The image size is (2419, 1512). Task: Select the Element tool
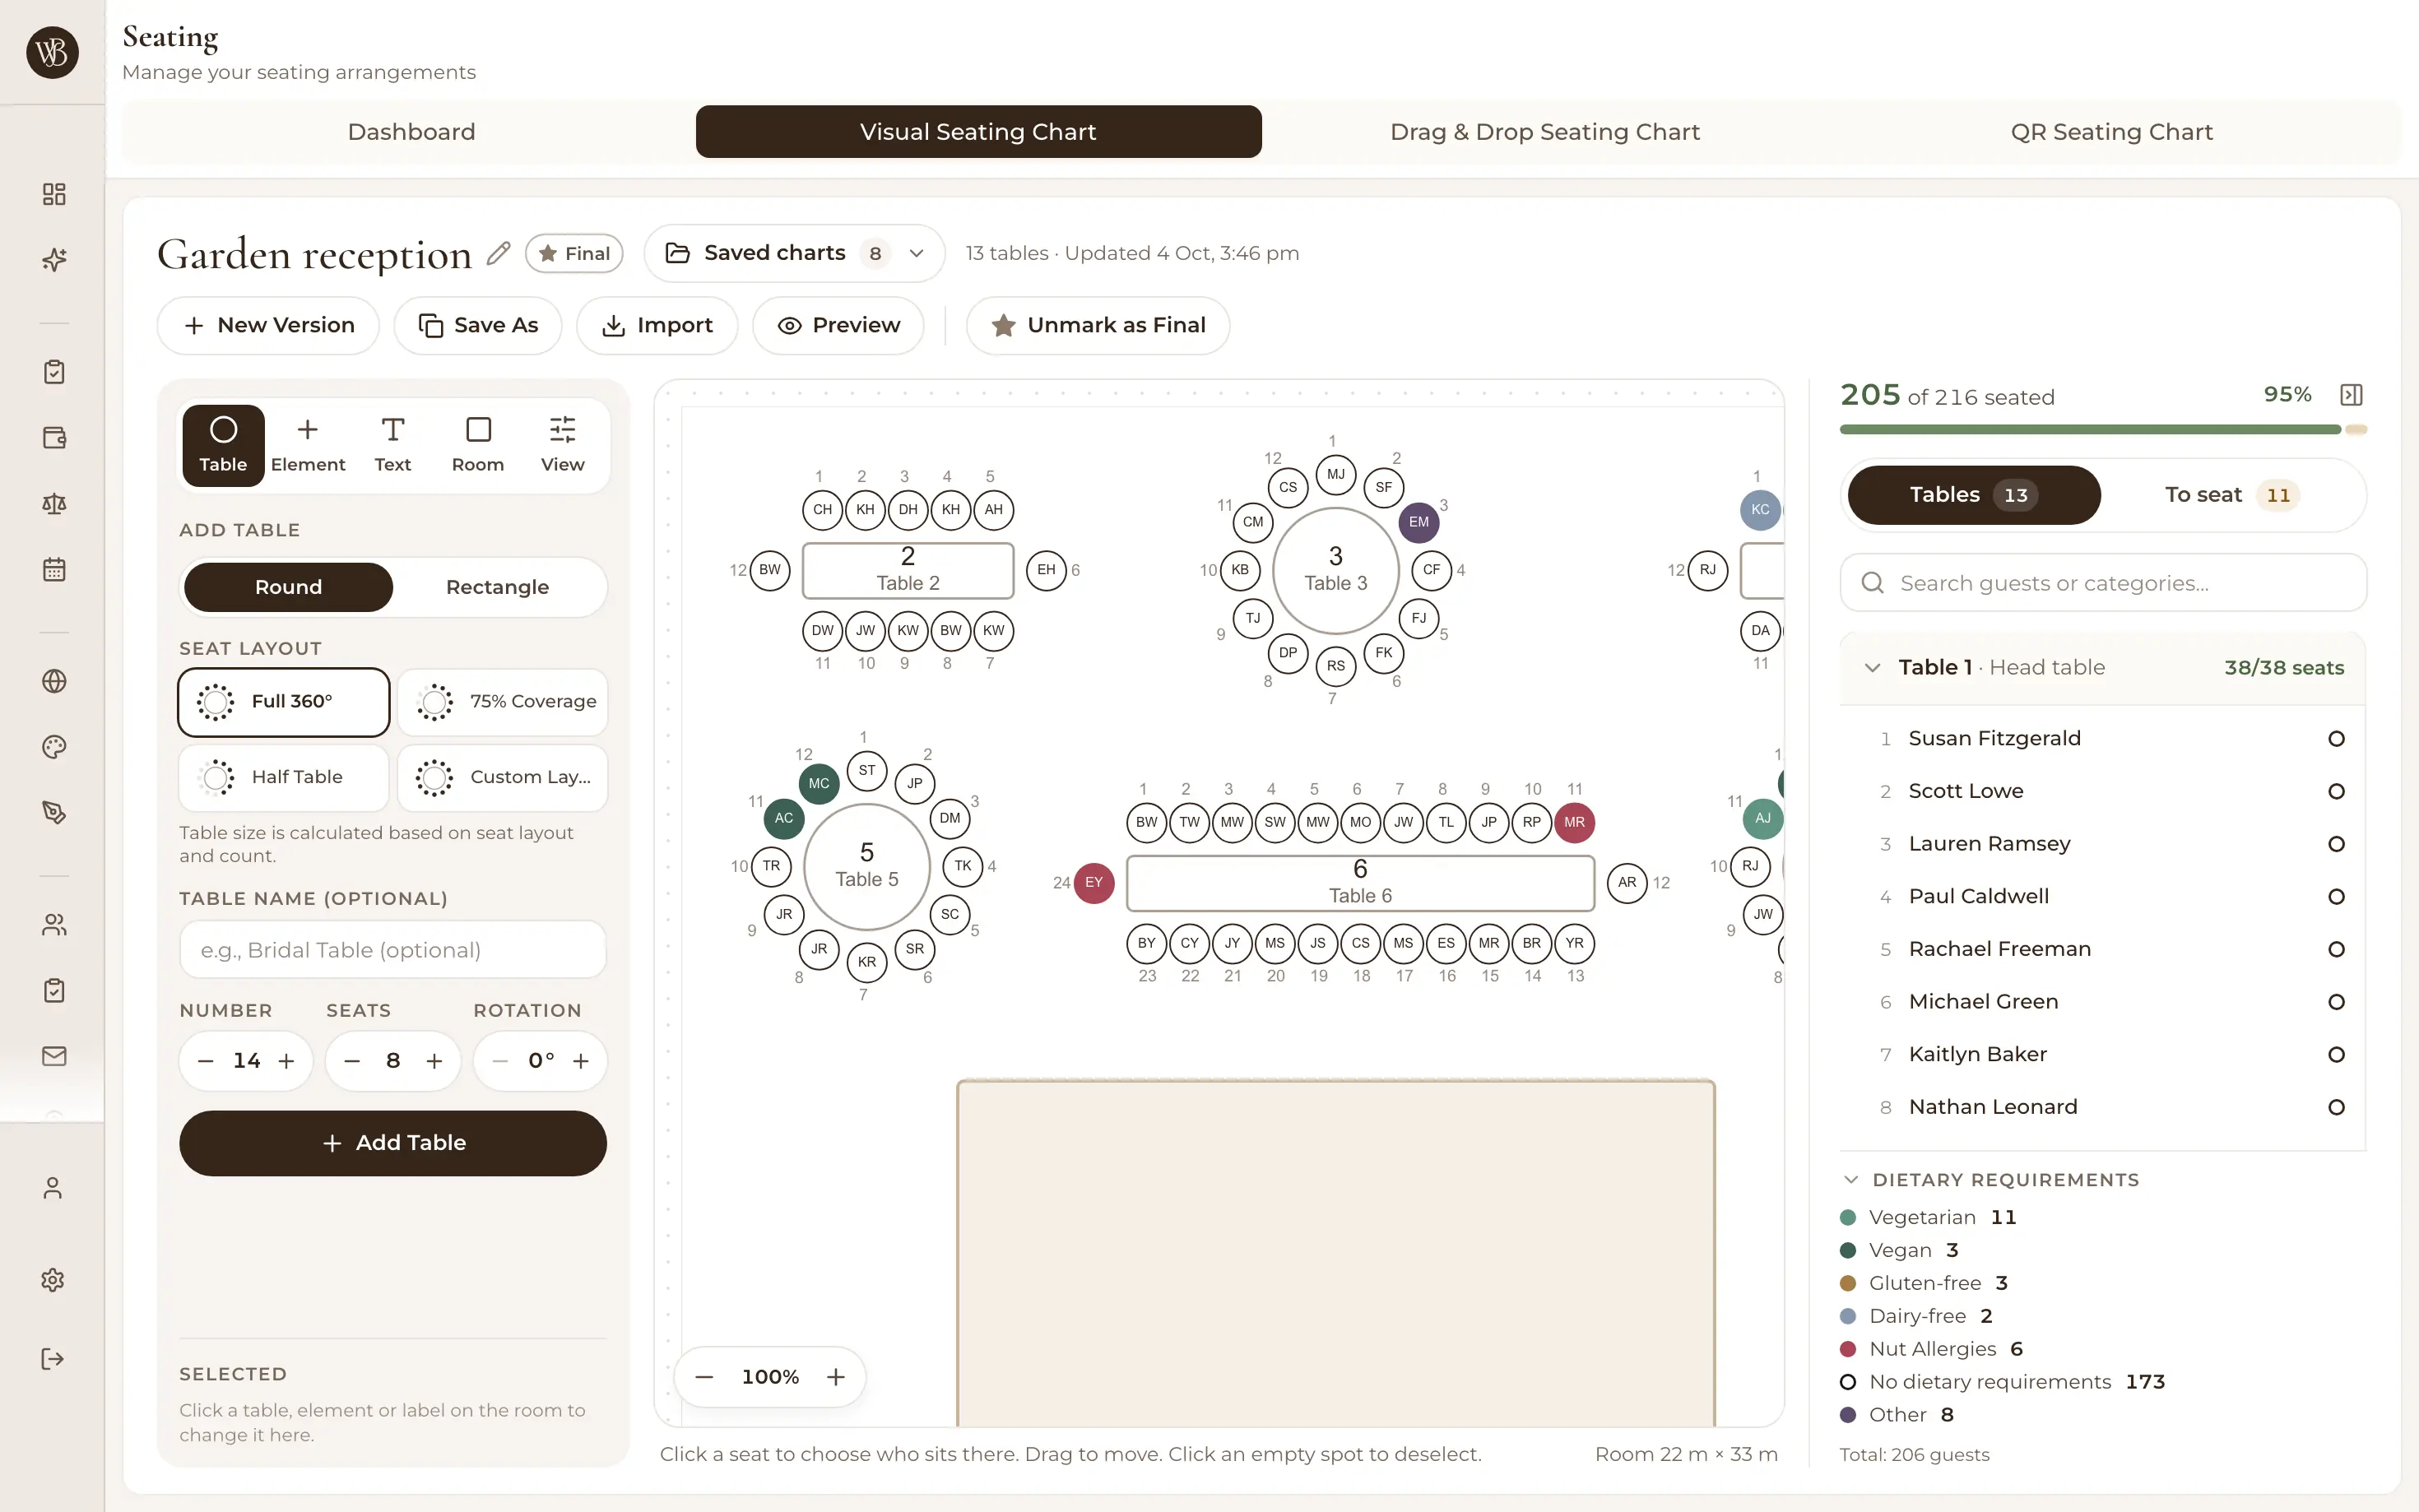pyautogui.click(x=308, y=445)
